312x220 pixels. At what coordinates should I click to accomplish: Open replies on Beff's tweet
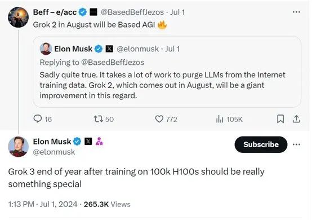42,119
